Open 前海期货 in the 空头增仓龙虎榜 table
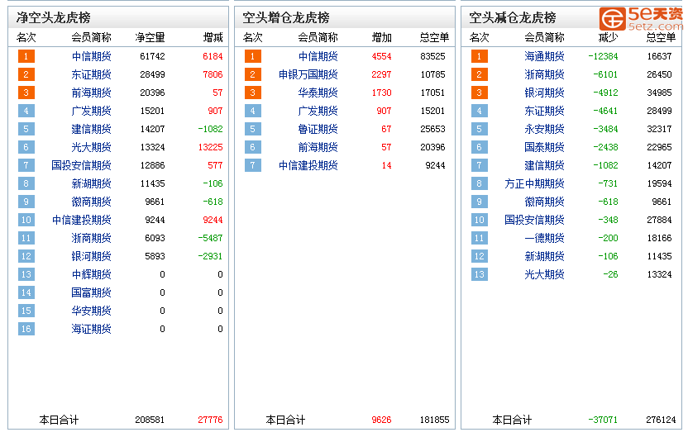This screenshot has height=437, width=688. pos(318,147)
